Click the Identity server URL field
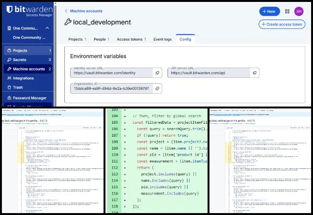 click(x=112, y=73)
